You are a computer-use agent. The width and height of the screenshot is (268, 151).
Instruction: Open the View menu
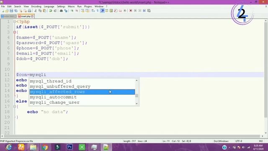coord(26,7)
